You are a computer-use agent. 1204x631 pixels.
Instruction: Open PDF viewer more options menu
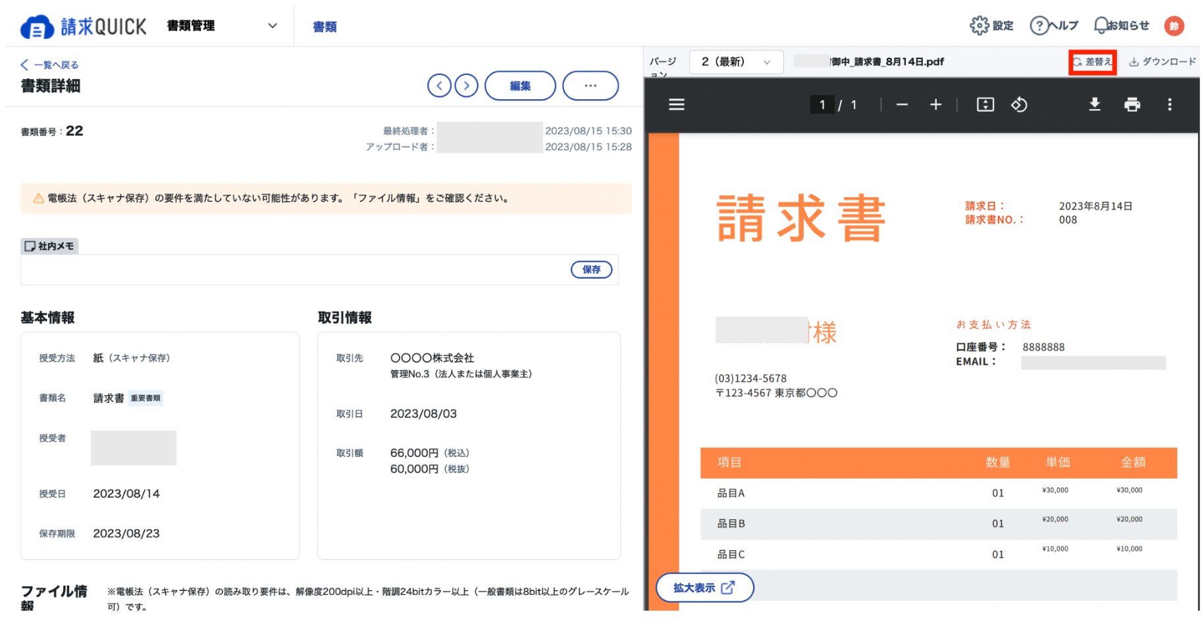pyautogui.click(x=1169, y=105)
